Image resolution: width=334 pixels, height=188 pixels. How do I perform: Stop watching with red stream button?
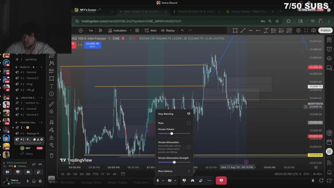[x=221, y=180]
